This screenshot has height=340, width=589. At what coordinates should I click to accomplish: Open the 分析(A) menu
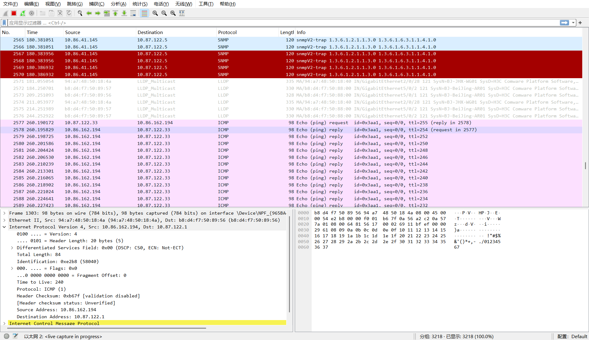pyautogui.click(x=118, y=4)
